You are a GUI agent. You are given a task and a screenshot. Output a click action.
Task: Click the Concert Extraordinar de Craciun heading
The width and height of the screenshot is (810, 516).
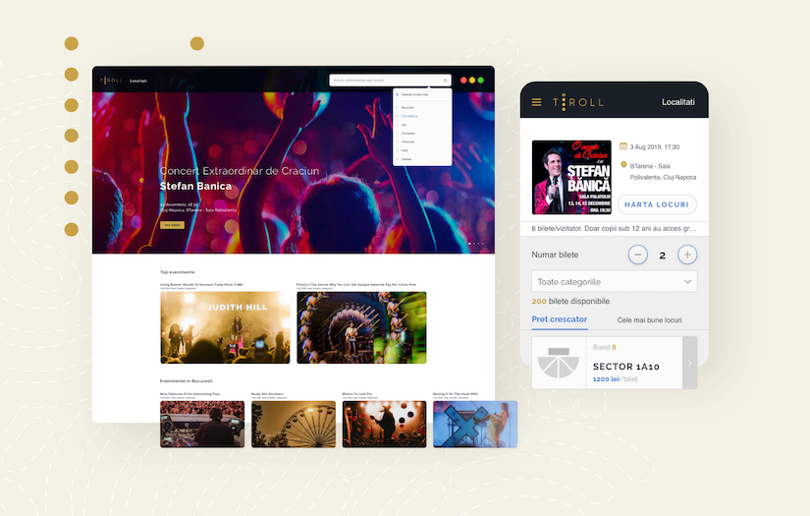(x=240, y=171)
